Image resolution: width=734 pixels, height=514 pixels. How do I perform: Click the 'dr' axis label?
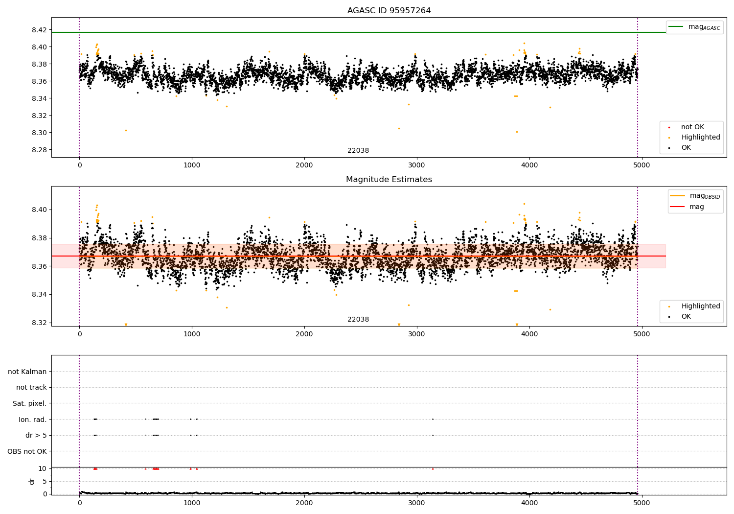(x=32, y=482)
